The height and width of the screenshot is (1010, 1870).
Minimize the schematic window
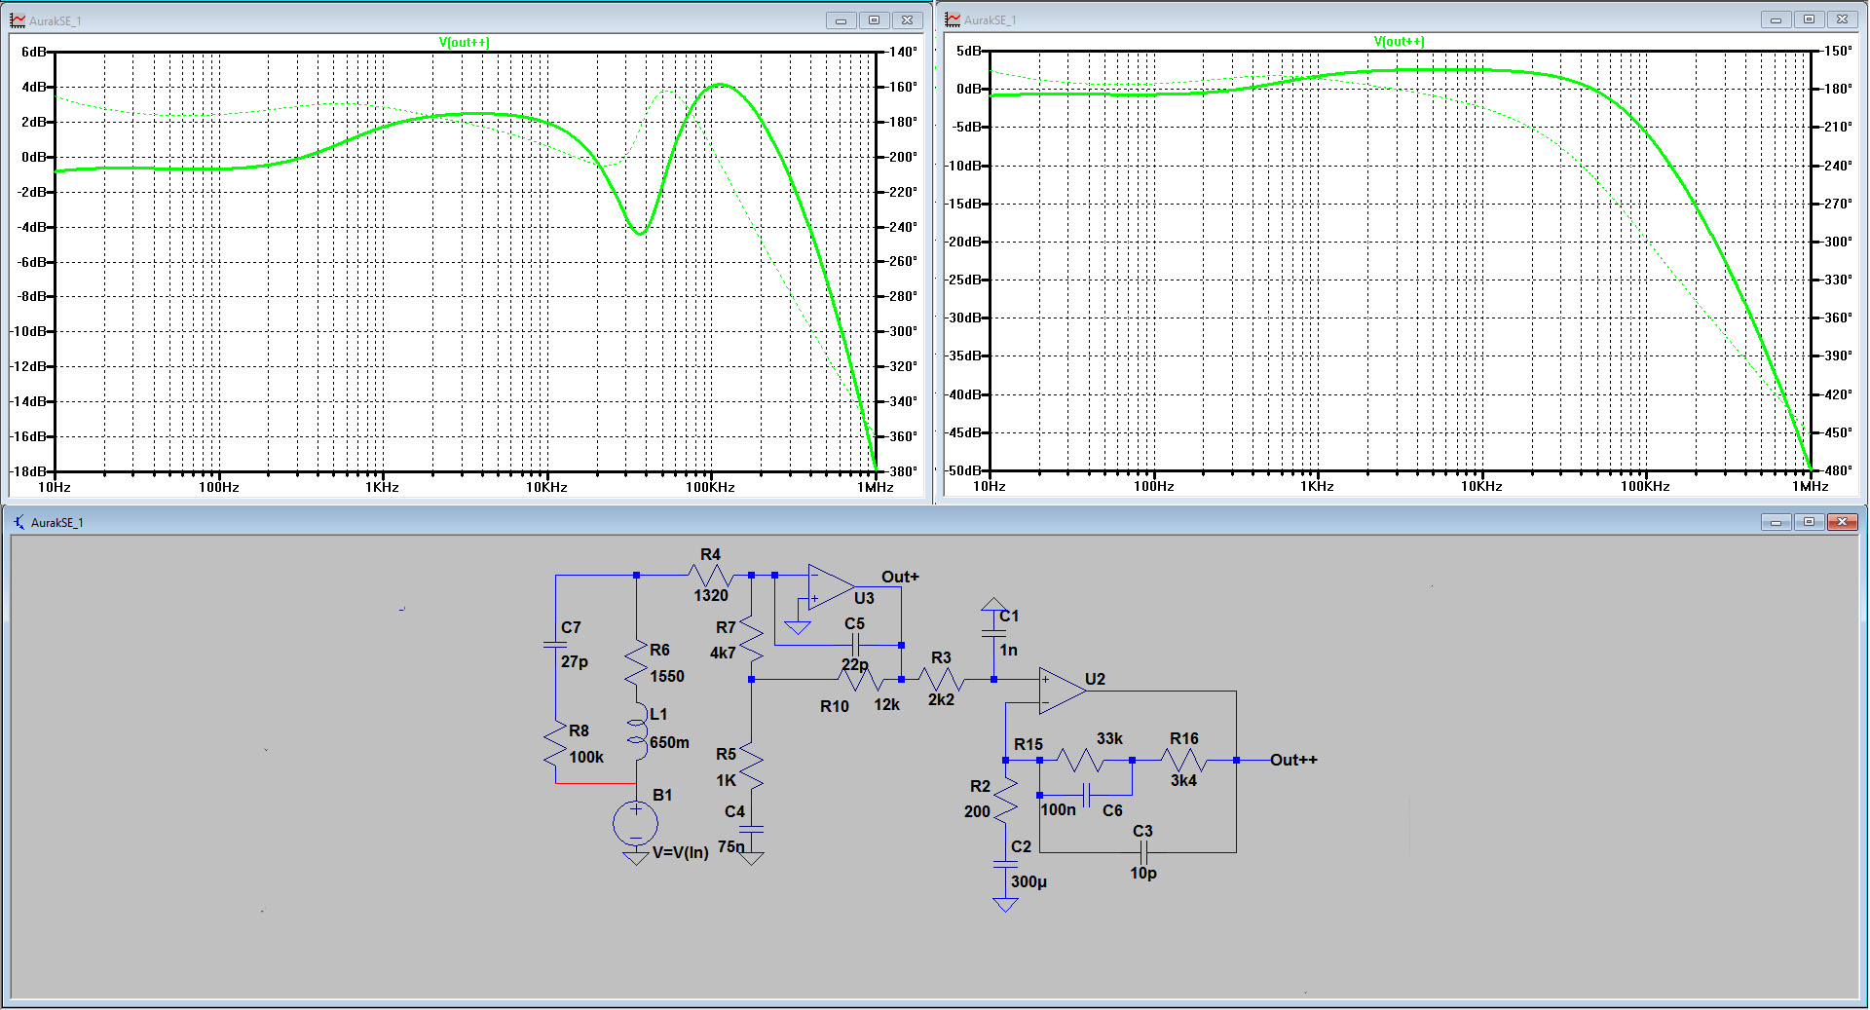(x=1776, y=522)
